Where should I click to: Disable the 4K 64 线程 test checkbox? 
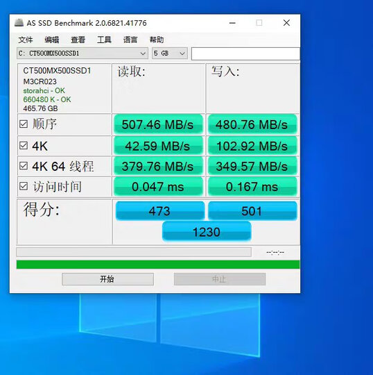[24, 166]
